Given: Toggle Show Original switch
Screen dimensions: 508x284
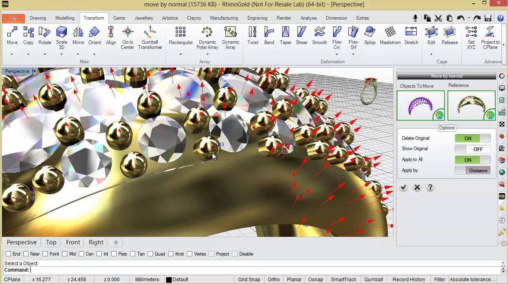Looking at the screenshot, I should pos(473,149).
